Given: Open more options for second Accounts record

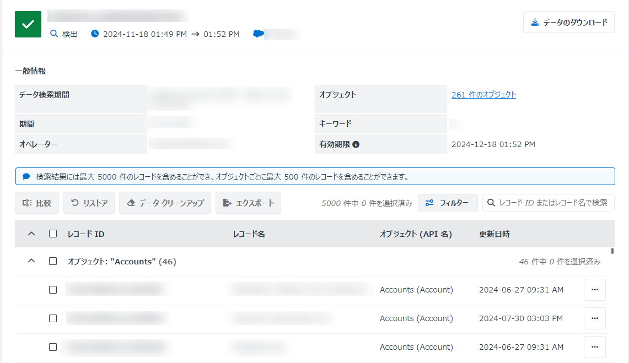Looking at the screenshot, I should pos(594,318).
